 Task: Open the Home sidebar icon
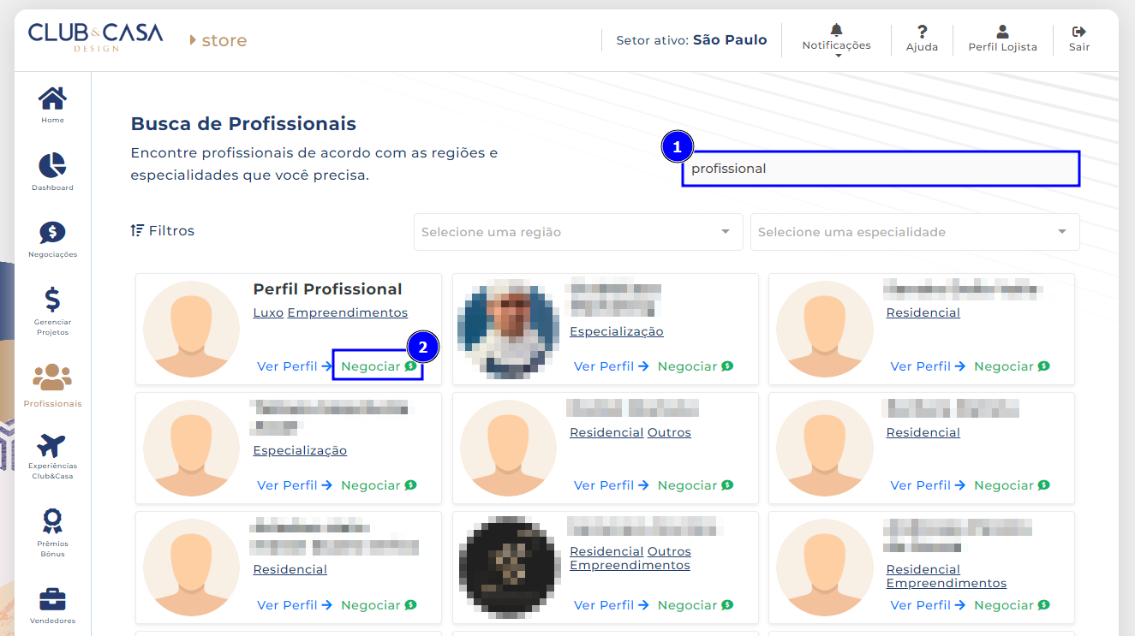coord(52,100)
